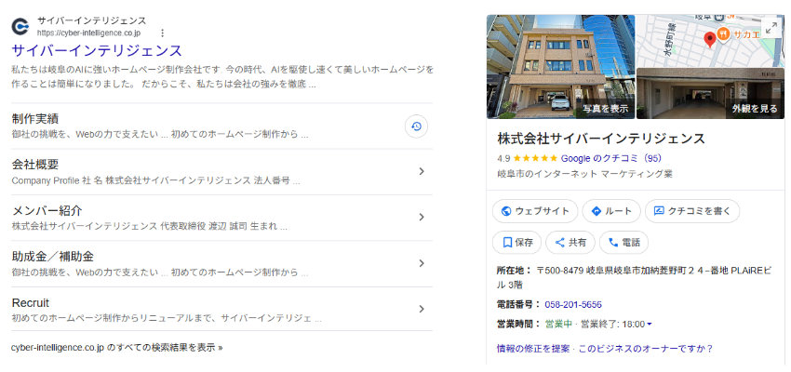Open the 制作実績 sitelink
The width and height of the screenshot is (791, 372).
(x=35, y=119)
